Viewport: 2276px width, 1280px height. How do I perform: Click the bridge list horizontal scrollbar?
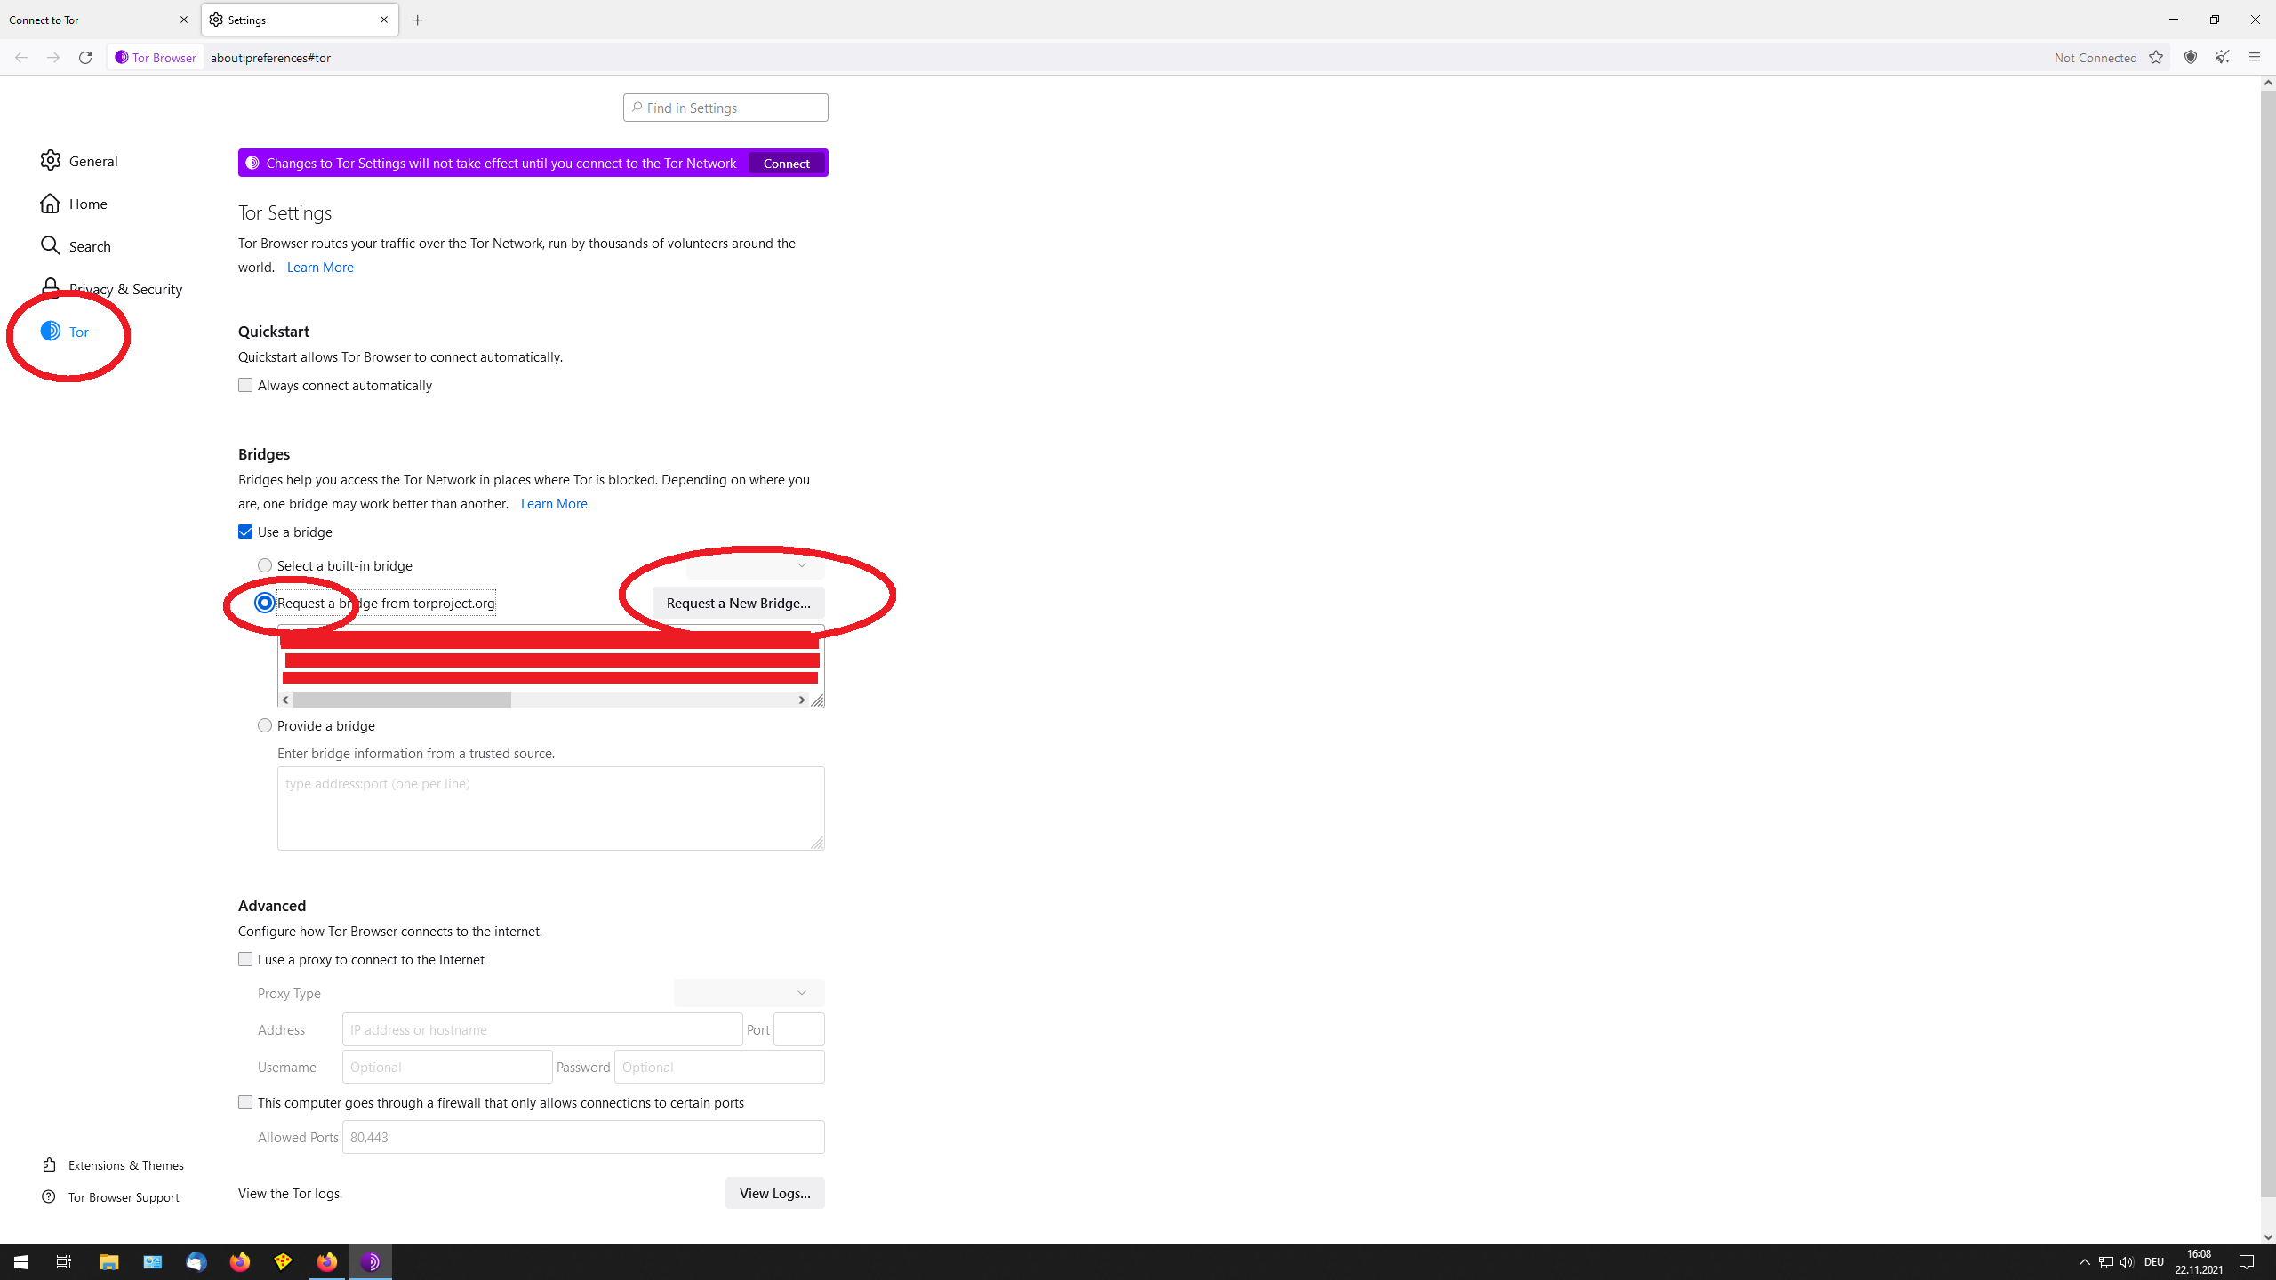coord(402,700)
